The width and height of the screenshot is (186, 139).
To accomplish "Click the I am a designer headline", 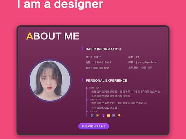I will click(60, 4).
